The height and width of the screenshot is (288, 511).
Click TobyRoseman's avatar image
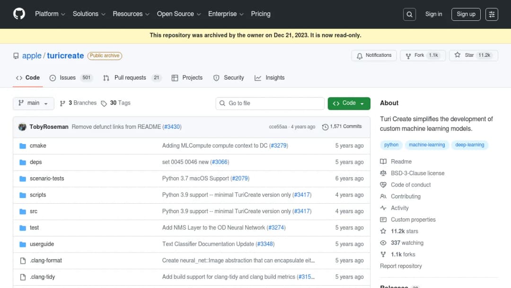(x=22, y=127)
